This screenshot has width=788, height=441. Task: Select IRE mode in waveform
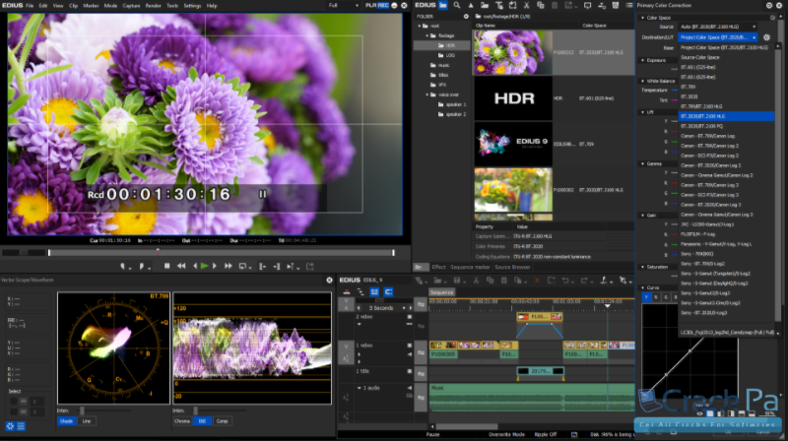click(x=202, y=421)
